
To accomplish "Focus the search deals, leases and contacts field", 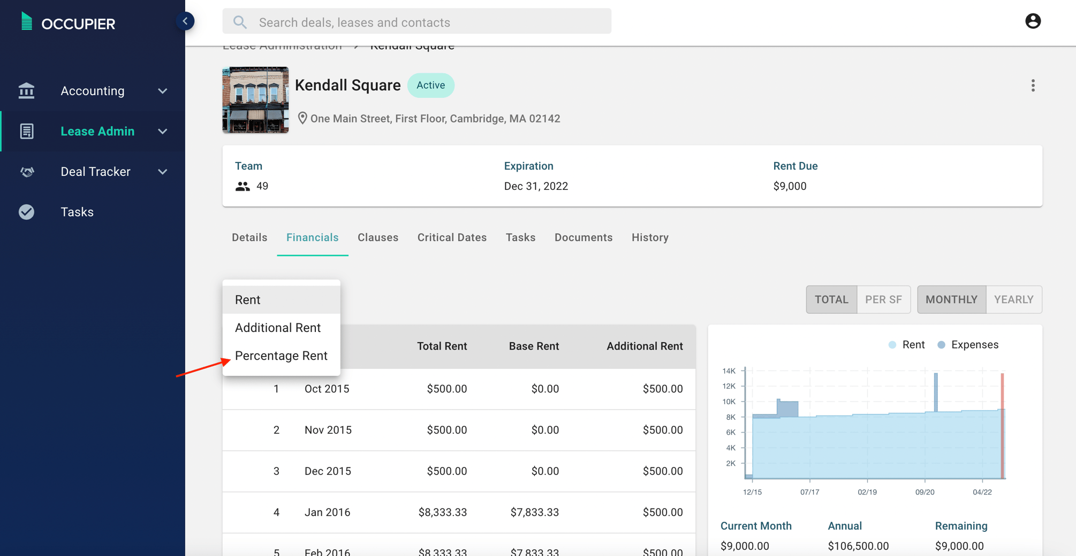I will tap(417, 22).
